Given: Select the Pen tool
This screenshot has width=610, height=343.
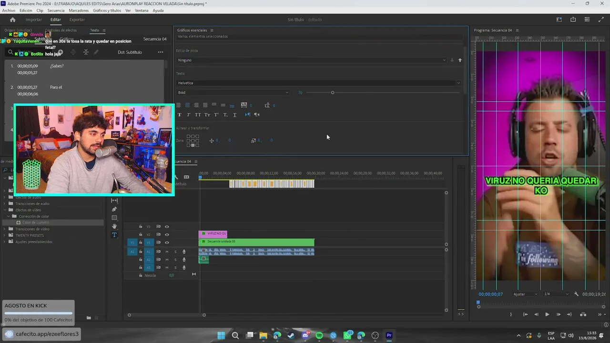Looking at the screenshot, I should click(114, 209).
